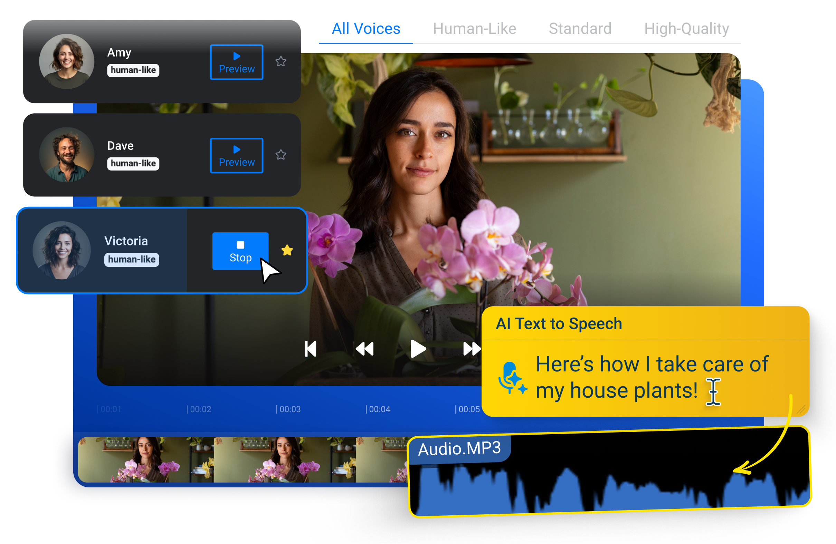
Task: Click the skip-to-start icon
Action: [311, 348]
